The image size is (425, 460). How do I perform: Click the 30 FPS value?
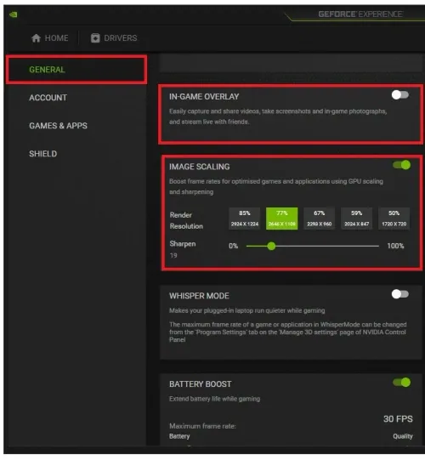(398, 419)
